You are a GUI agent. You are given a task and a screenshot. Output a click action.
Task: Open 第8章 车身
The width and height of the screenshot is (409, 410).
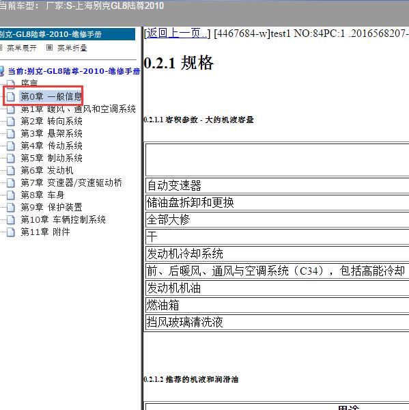(x=42, y=195)
